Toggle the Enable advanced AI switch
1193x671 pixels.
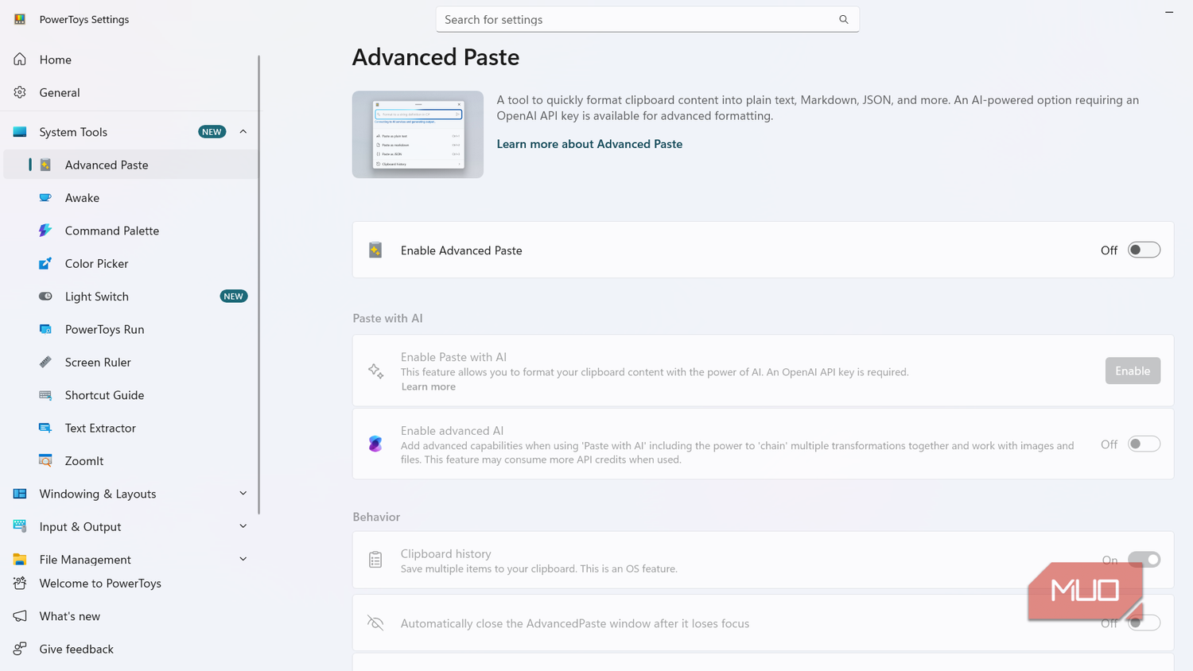[x=1144, y=444]
